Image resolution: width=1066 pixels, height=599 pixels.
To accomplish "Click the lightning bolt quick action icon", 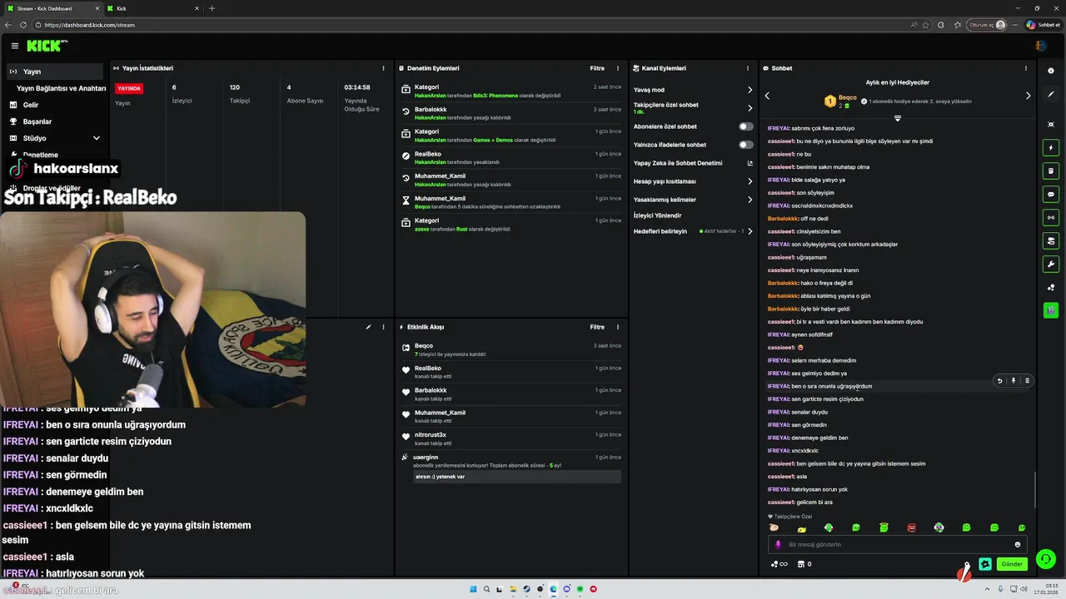I will click(x=1051, y=148).
